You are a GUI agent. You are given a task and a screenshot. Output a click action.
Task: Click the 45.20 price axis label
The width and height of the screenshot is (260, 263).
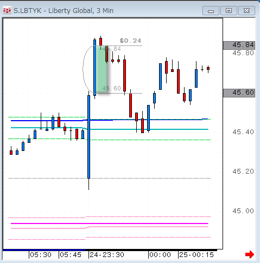(x=243, y=172)
